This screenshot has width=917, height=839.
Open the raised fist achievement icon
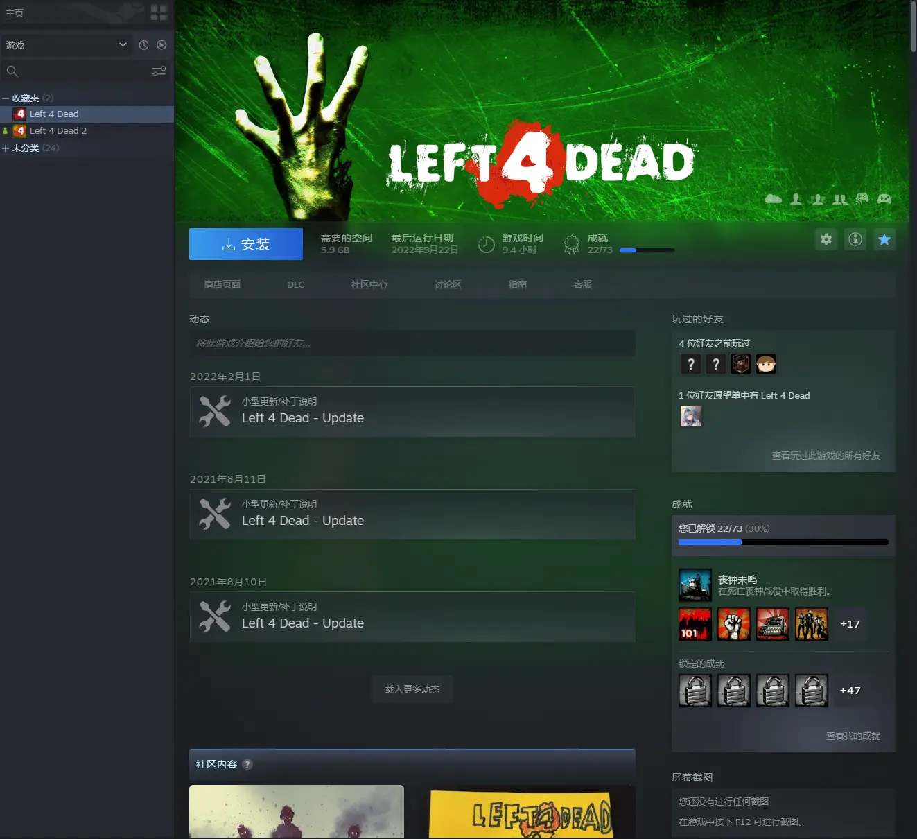coord(734,624)
